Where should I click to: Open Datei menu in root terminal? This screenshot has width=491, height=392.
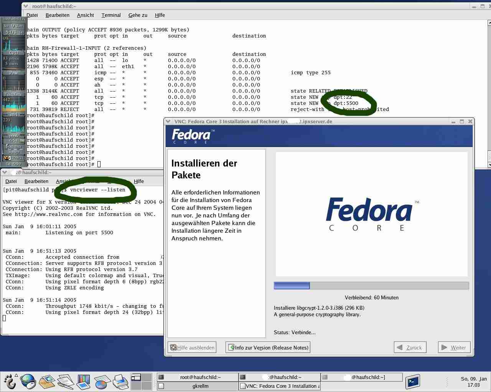[32, 15]
